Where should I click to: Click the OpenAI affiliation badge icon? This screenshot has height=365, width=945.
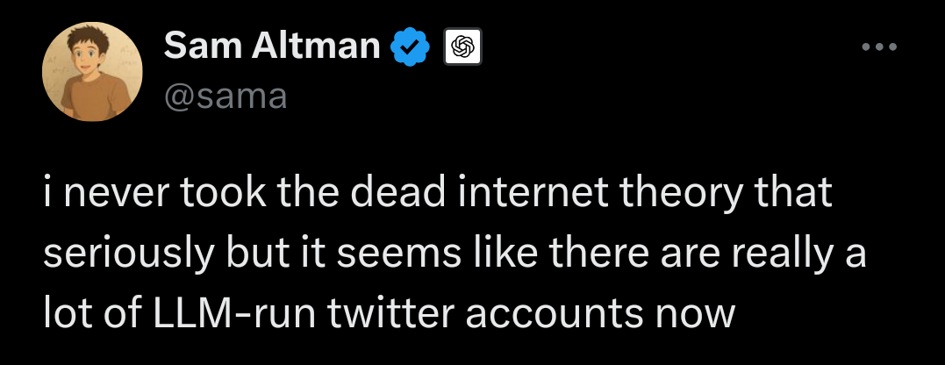coord(462,47)
